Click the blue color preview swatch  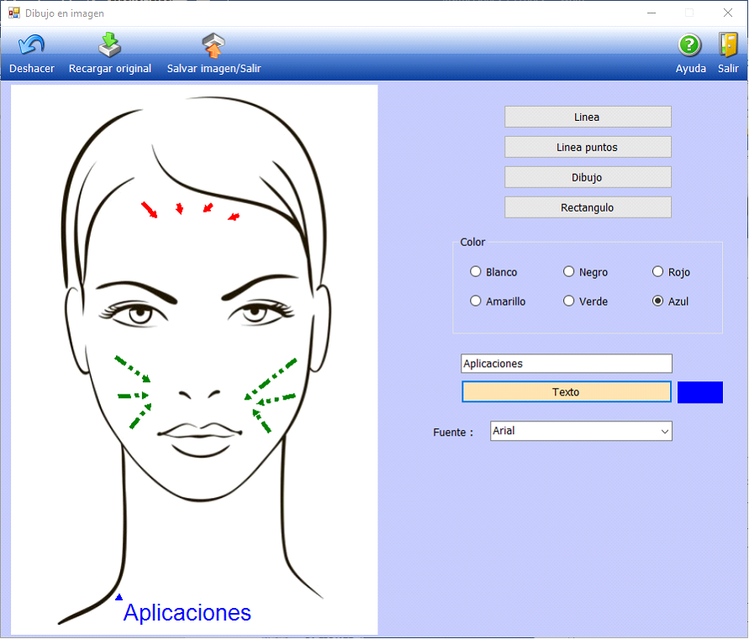[699, 392]
